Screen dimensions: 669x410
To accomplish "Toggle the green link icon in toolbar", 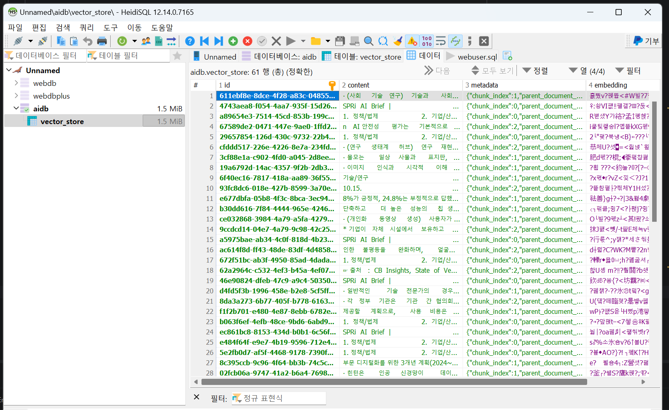I will pos(456,41).
